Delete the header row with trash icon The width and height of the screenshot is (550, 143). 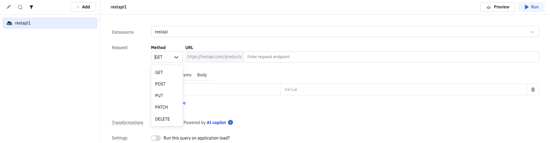point(533,89)
